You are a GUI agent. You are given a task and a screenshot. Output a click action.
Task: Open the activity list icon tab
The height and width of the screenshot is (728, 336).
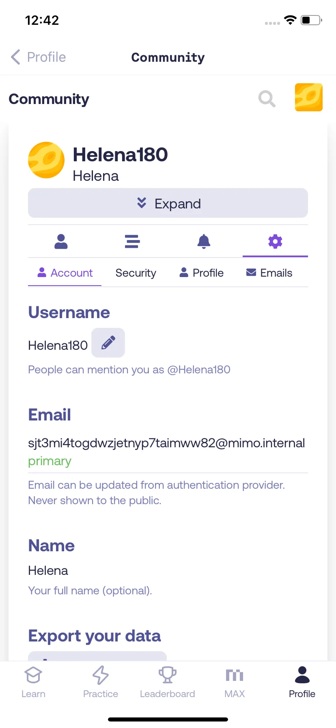pos(132,241)
